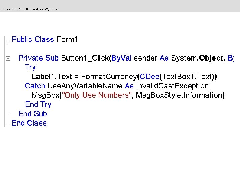Click the sender parameter name

(x=145, y=58)
